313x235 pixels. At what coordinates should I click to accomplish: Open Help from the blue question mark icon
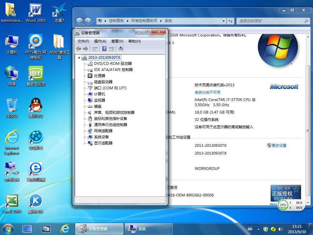coord(104,49)
